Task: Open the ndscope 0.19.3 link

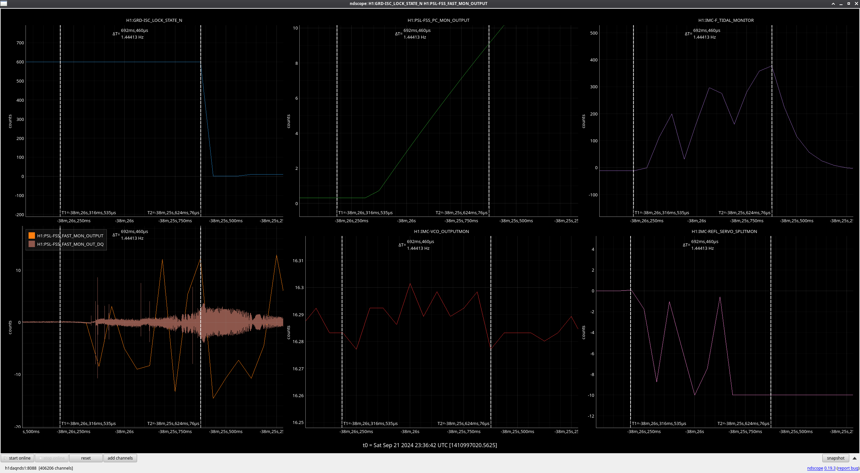Action: (x=821, y=468)
